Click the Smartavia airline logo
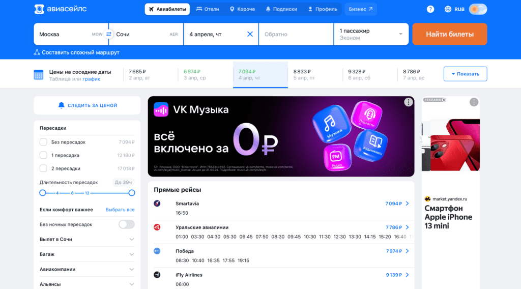 157,204
